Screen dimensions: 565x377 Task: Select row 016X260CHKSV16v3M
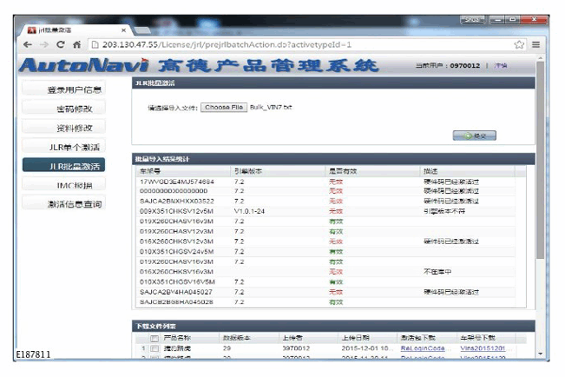coord(326,272)
